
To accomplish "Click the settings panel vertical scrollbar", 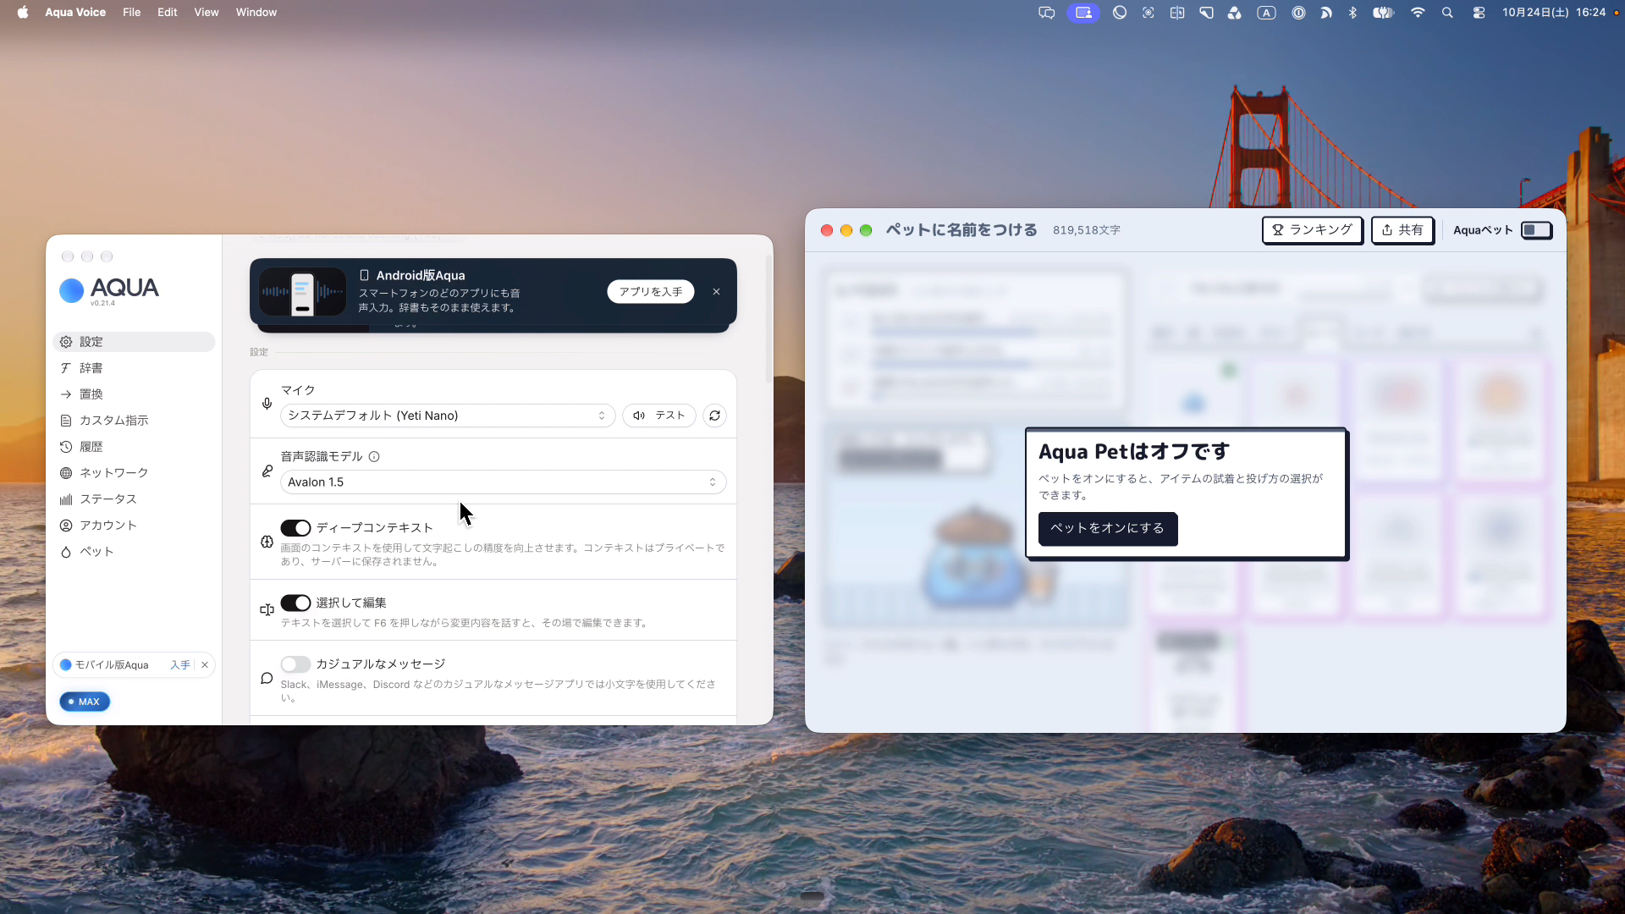I will [x=768, y=320].
